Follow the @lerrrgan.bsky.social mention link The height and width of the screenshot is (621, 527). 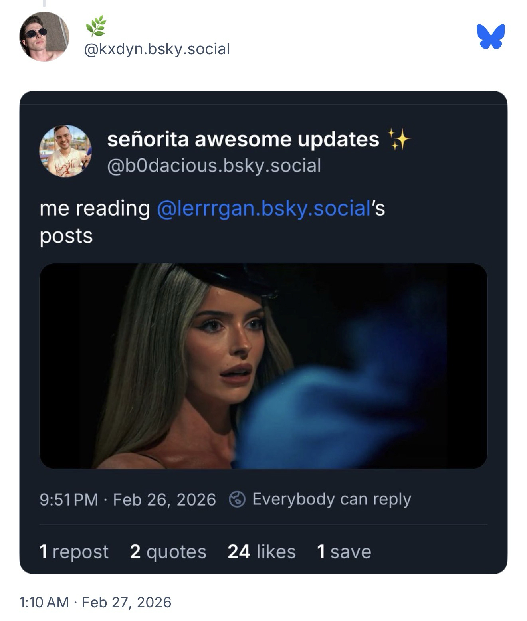(264, 208)
